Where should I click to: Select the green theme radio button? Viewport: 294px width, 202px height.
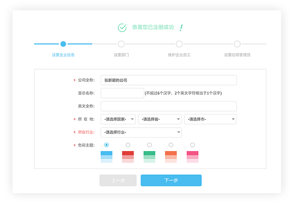pos(149,145)
